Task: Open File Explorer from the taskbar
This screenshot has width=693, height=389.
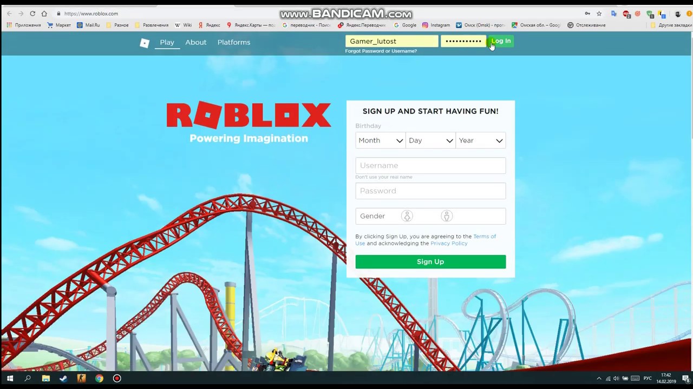Action: pos(45,379)
